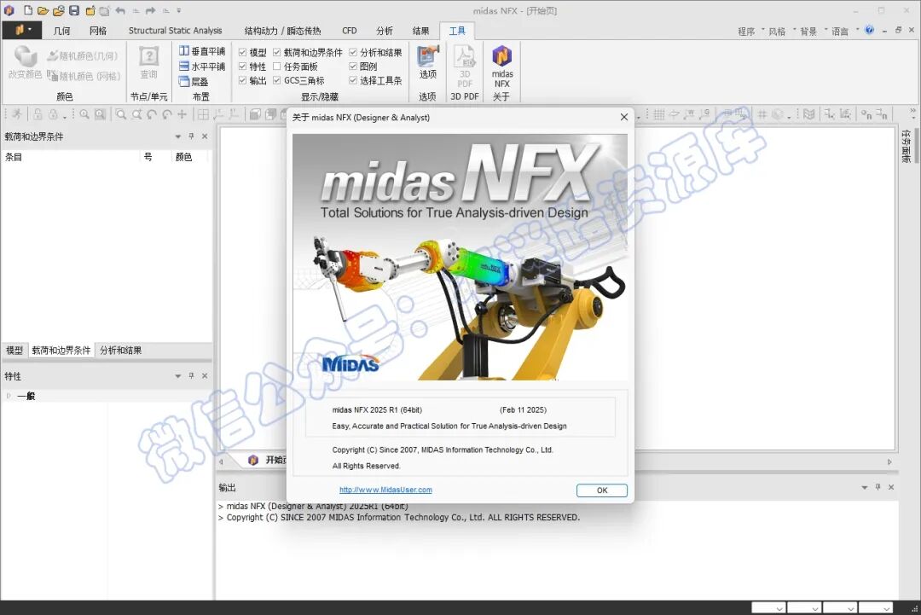Open the first combo box in status bar
Viewport: 921px width, 615px height.
768,607
